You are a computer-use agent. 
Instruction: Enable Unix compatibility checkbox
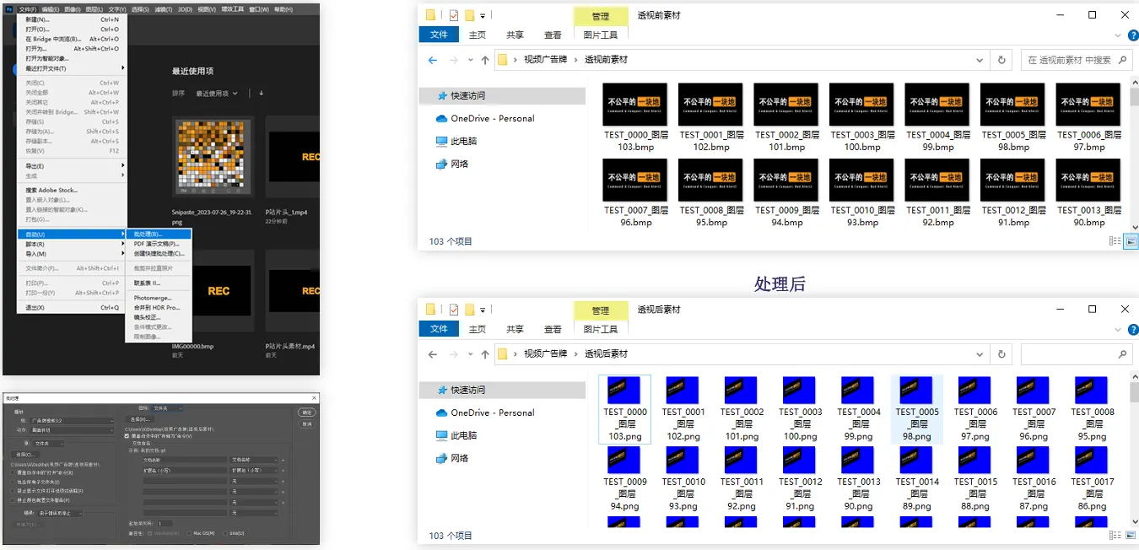pyautogui.click(x=225, y=533)
